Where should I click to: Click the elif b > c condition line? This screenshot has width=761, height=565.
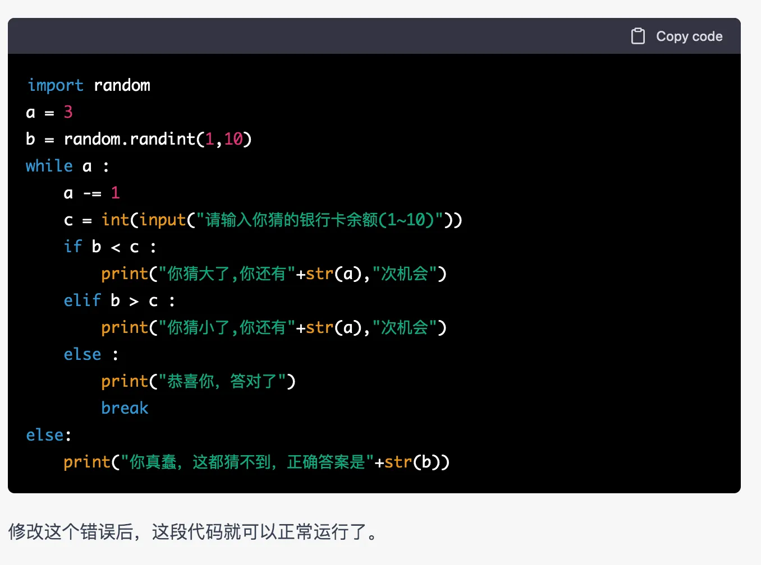(x=119, y=300)
